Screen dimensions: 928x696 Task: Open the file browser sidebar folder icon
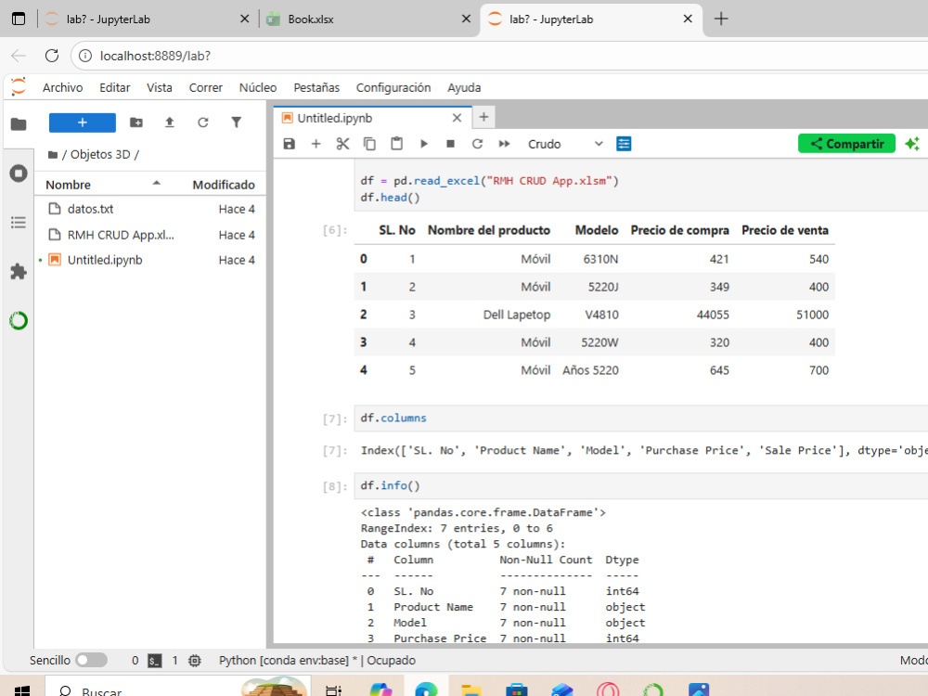[x=19, y=124]
